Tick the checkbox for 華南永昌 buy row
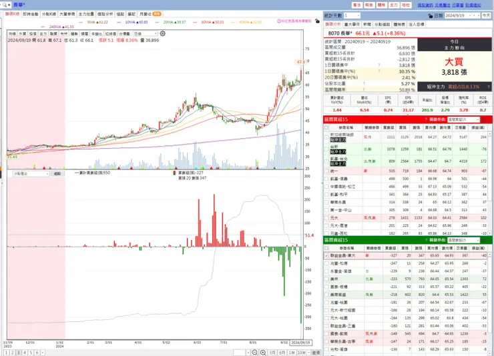Viewport: 494px width, 356px height. (326, 202)
